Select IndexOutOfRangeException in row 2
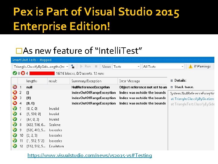Image resolution: width=218 pixels, height=164 pixels. pyautogui.click(x=94, y=93)
